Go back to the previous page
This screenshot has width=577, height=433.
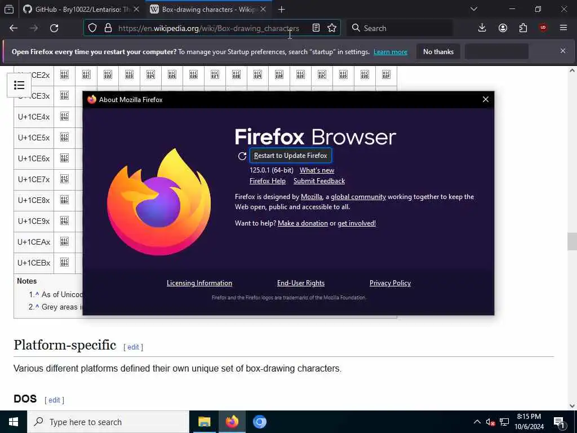14,28
